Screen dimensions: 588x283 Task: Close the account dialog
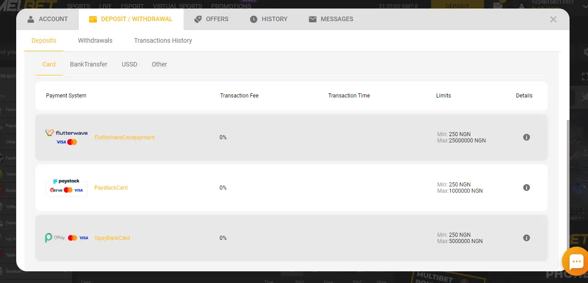553,19
